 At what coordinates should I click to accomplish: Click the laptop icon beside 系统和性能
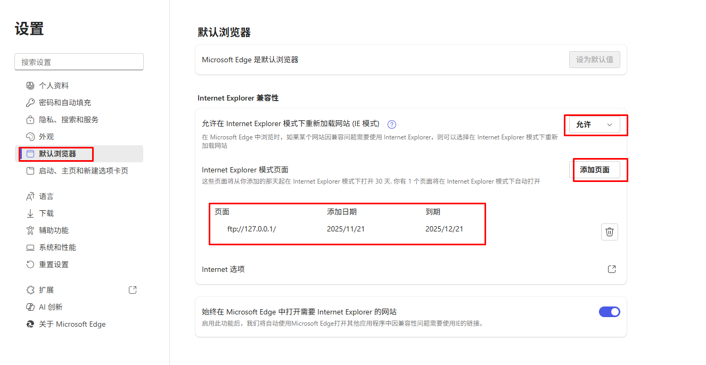pos(30,247)
